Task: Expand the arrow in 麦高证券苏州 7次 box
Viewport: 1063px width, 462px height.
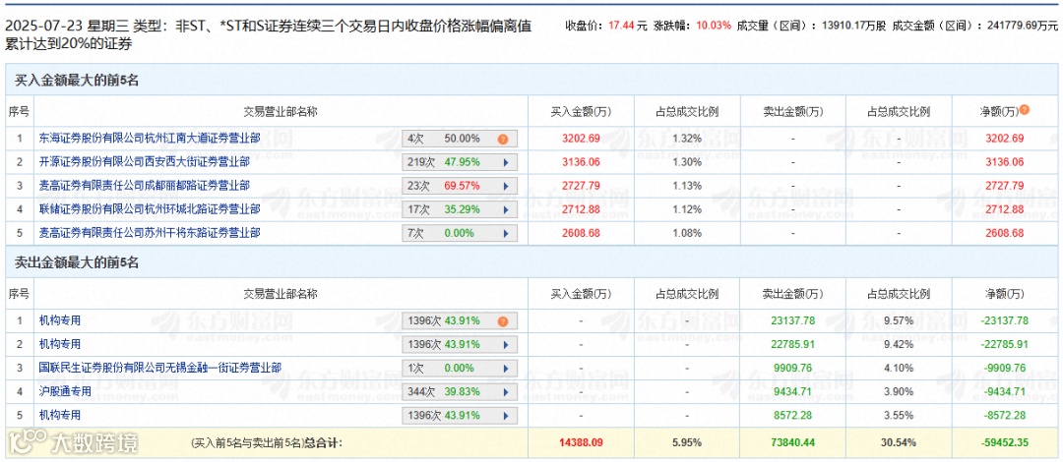Action: coord(504,233)
